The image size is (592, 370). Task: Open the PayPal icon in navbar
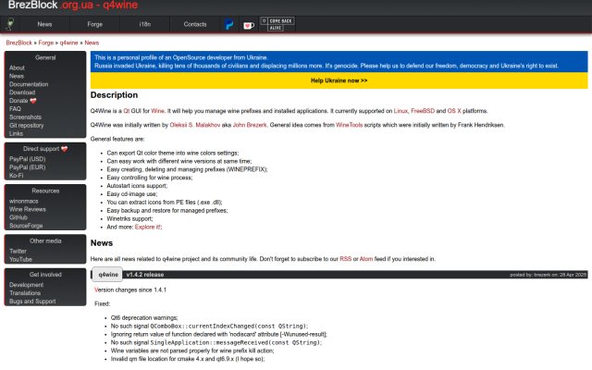(228, 25)
